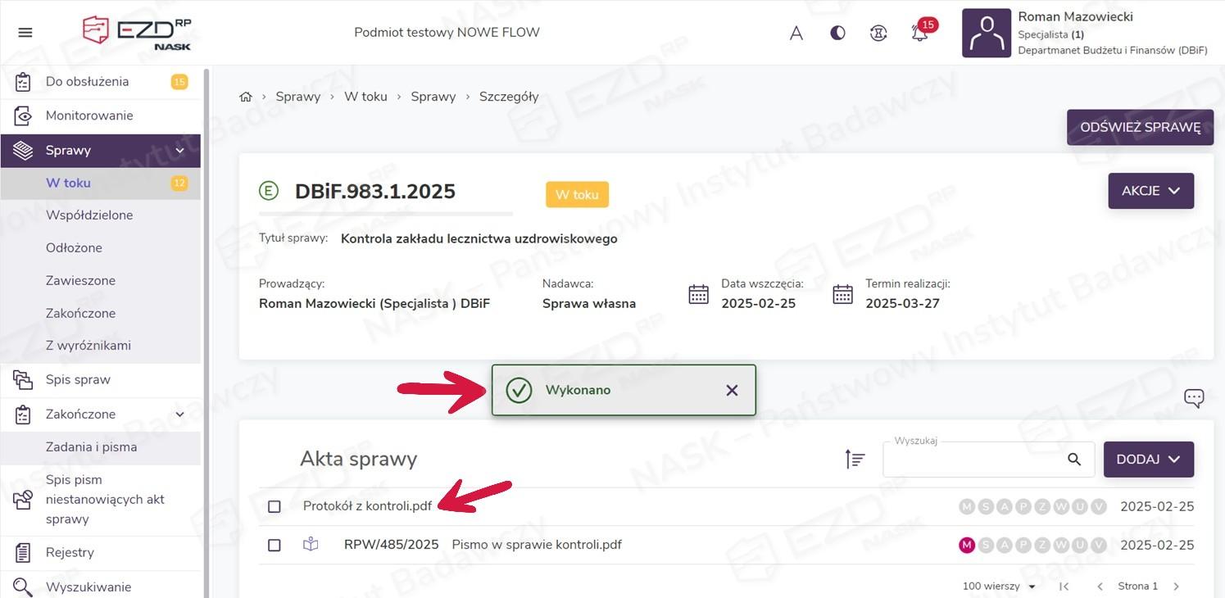Screen dimensions: 1225x598
Task: Click the ODŚWIEŻ SPRAWĘ button
Action: coord(1140,128)
